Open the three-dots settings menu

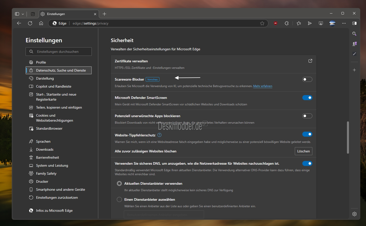coord(344,23)
